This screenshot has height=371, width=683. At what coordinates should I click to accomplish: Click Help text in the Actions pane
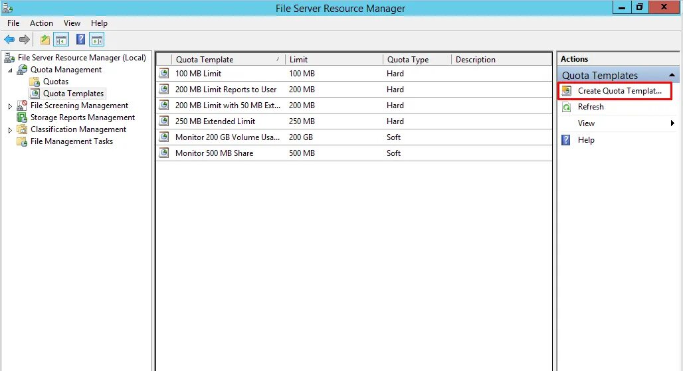pyautogui.click(x=586, y=140)
